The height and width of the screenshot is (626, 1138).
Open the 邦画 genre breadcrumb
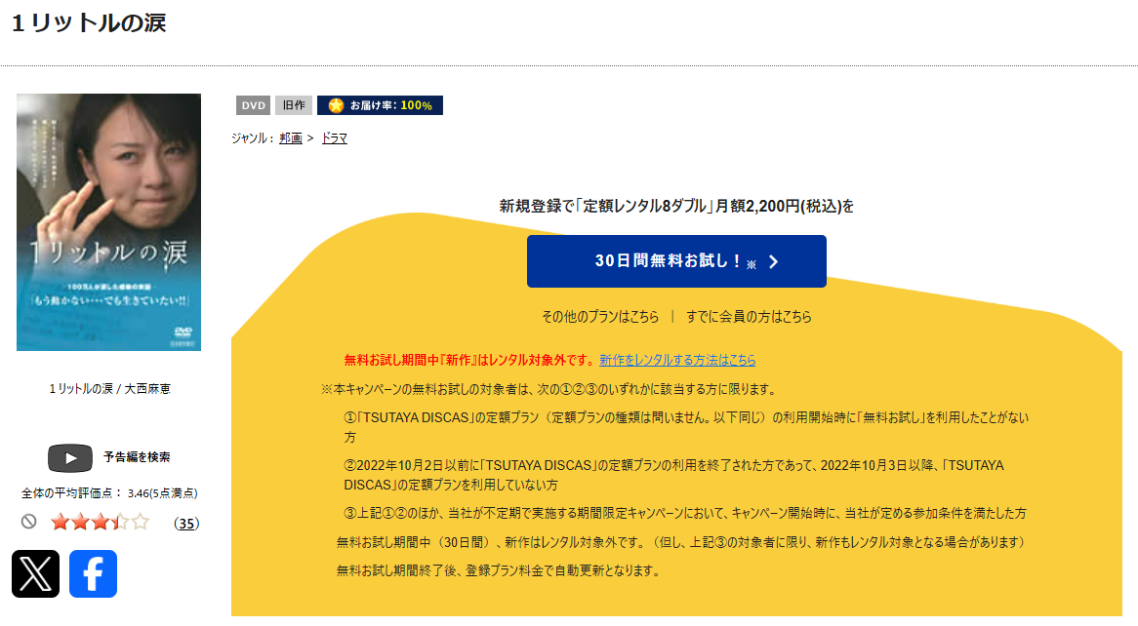(x=290, y=137)
